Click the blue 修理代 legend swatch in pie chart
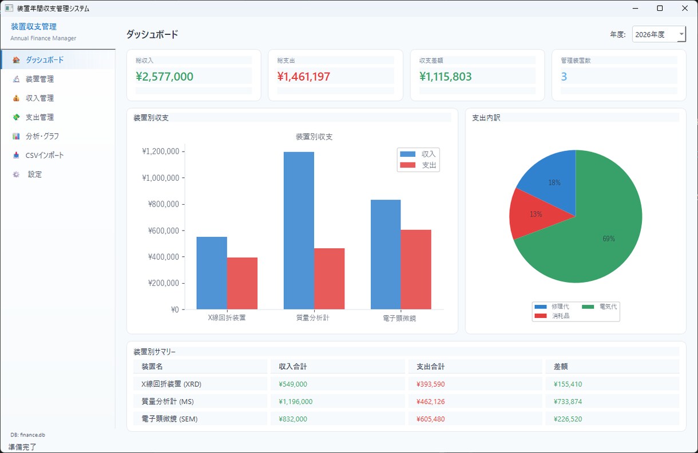The width and height of the screenshot is (698, 453). coord(541,307)
